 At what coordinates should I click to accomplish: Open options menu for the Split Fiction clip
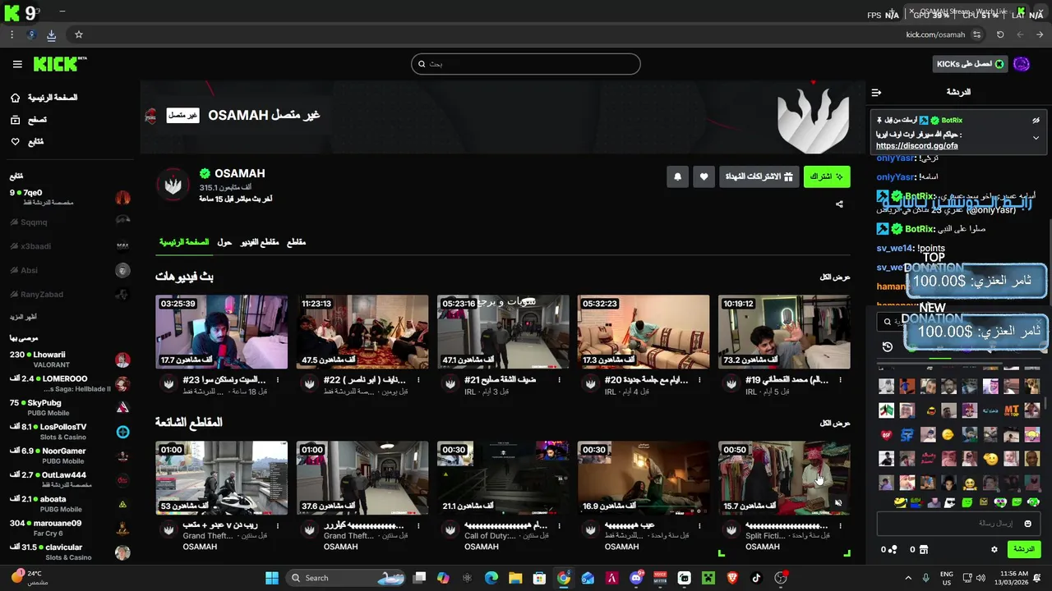pos(840,526)
